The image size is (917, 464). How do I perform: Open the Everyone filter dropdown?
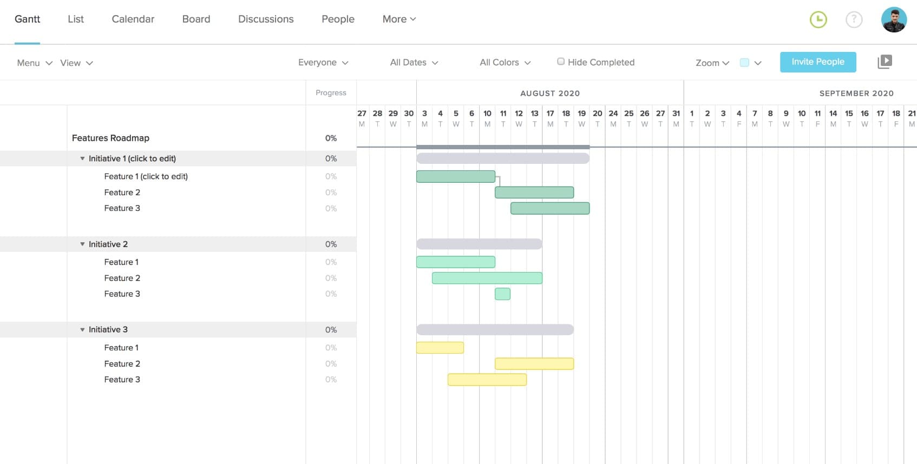[x=323, y=63]
